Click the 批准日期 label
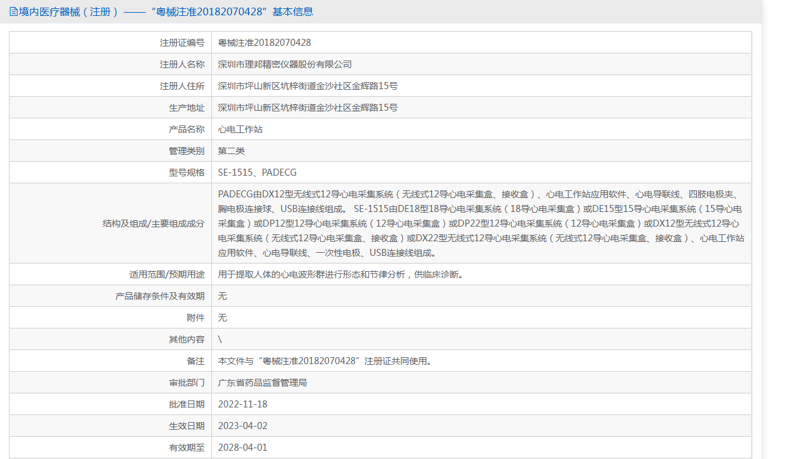The image size is (793, 459). point(186,404)
